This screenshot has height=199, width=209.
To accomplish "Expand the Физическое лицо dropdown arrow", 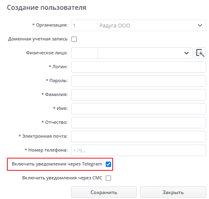I will click(x=187, y=53).
